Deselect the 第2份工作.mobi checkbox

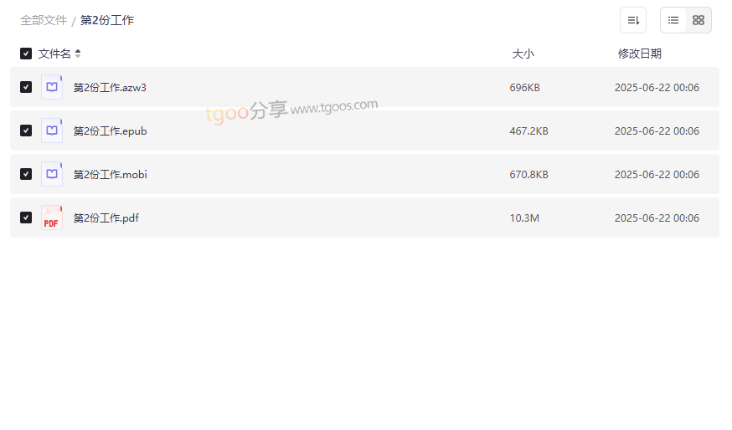(x=26, y=174)
